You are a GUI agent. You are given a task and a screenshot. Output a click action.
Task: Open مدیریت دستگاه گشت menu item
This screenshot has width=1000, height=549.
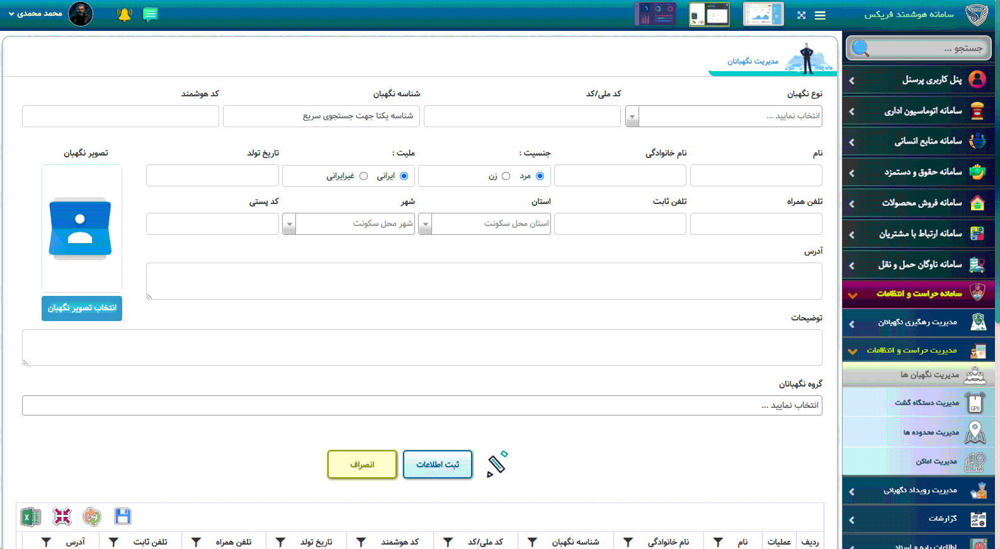click(926, 403)
